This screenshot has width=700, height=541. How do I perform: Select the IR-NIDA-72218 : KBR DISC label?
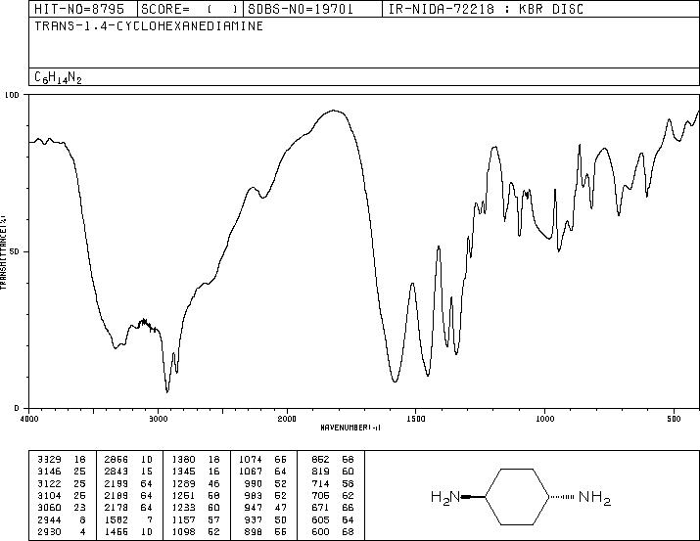486,9
